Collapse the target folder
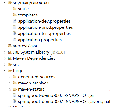The height and width of the screenshot is (107, 113). pos(5,71)
